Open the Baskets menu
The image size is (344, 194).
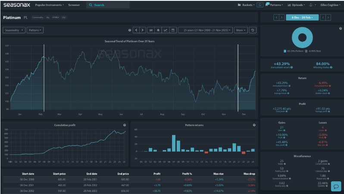(246, 5)
